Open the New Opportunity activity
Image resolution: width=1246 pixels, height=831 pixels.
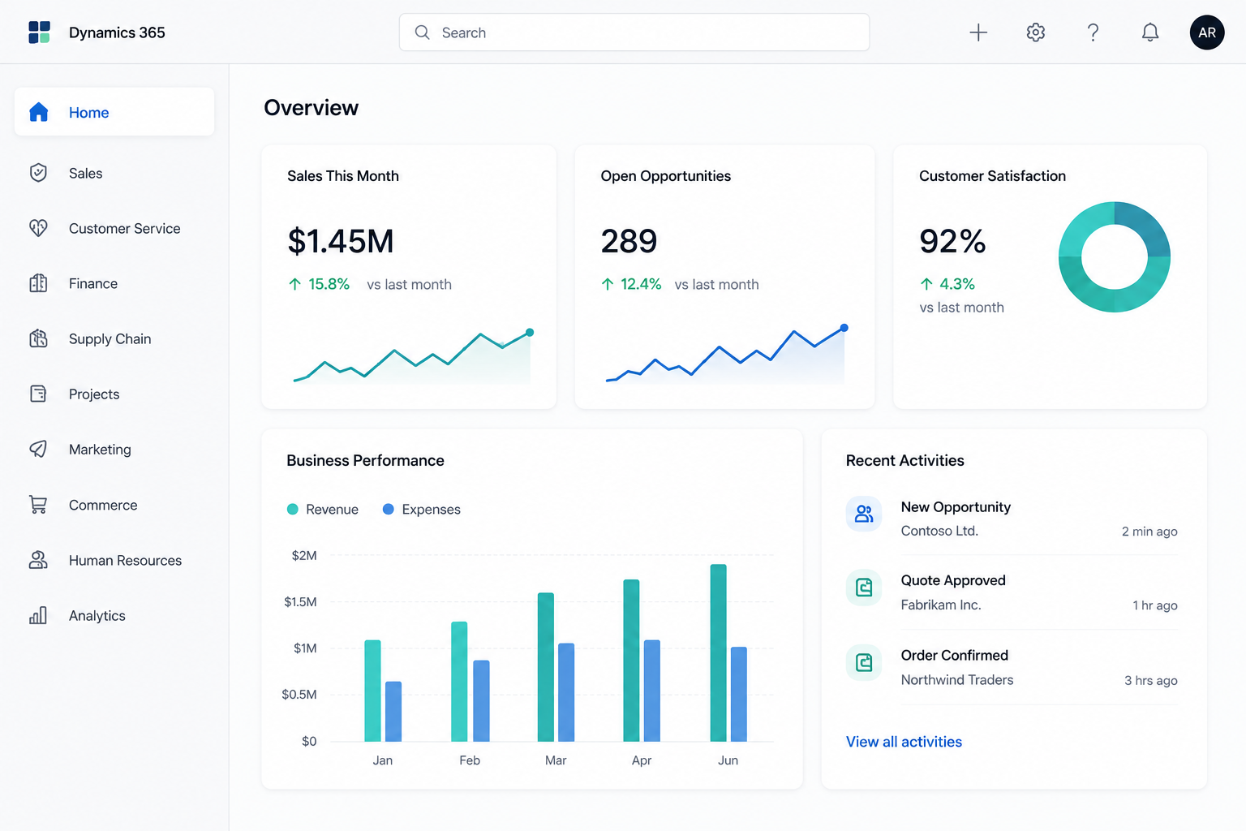click(1012, 519)
